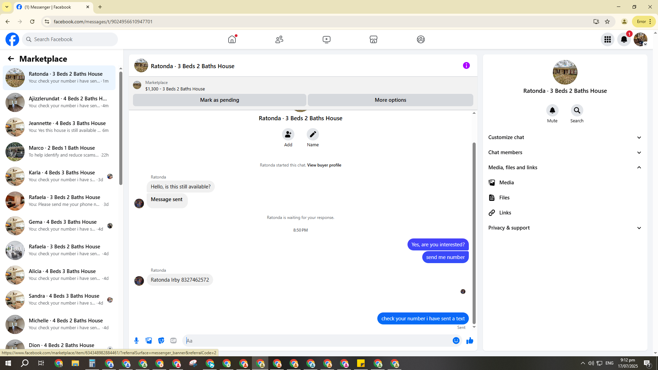
Task: Click Ratonda Irby 8327462572 message
Action: coord(180,280)
